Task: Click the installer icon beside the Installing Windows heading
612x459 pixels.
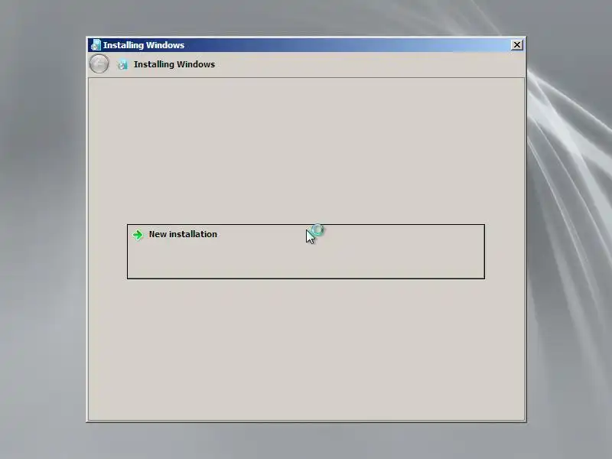Action: click(x=122, y=64)
